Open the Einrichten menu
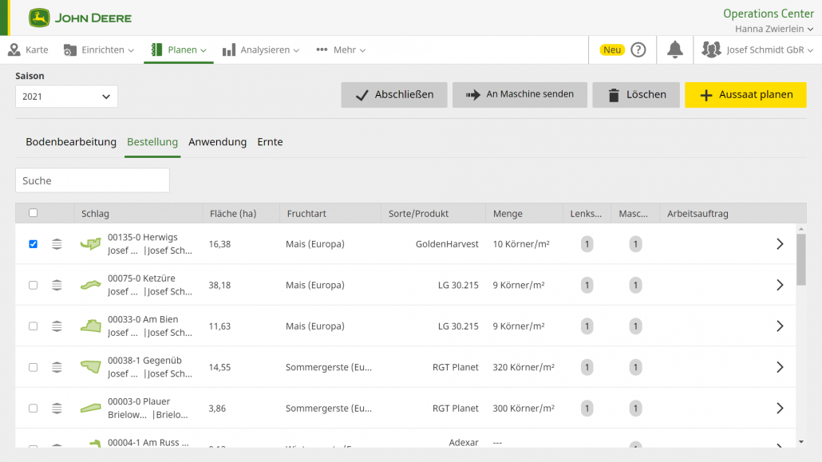The image size is (822, 462). coord(98,49)
